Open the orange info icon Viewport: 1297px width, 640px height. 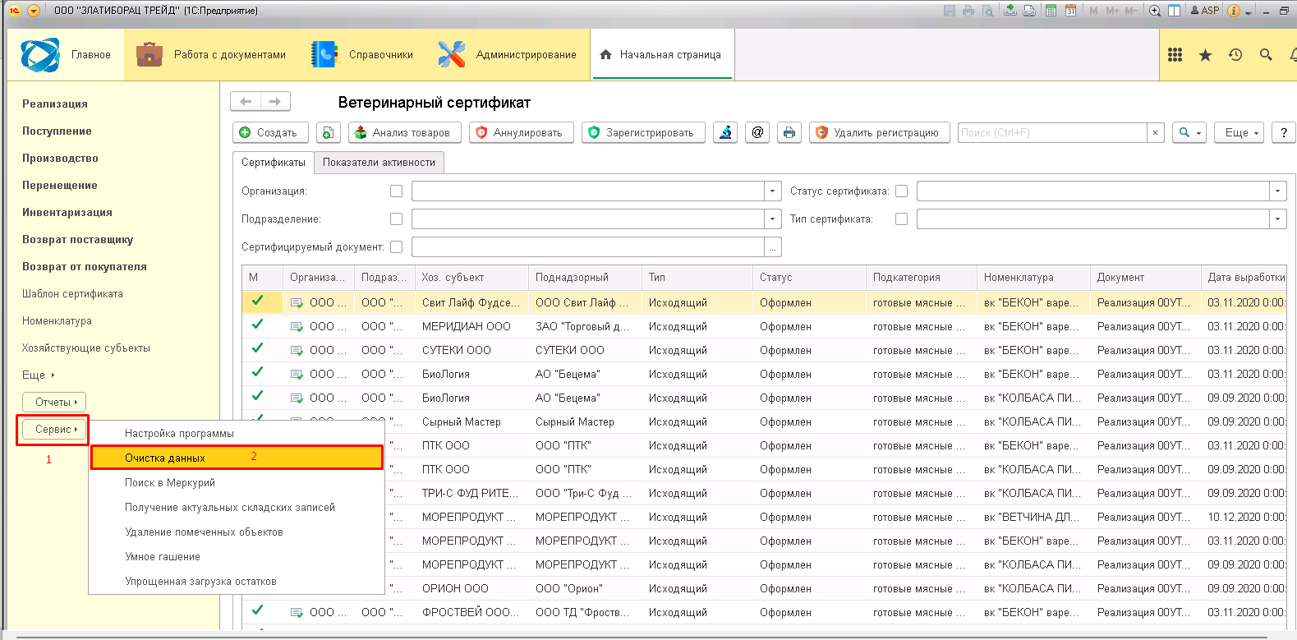coord(1233,11)
